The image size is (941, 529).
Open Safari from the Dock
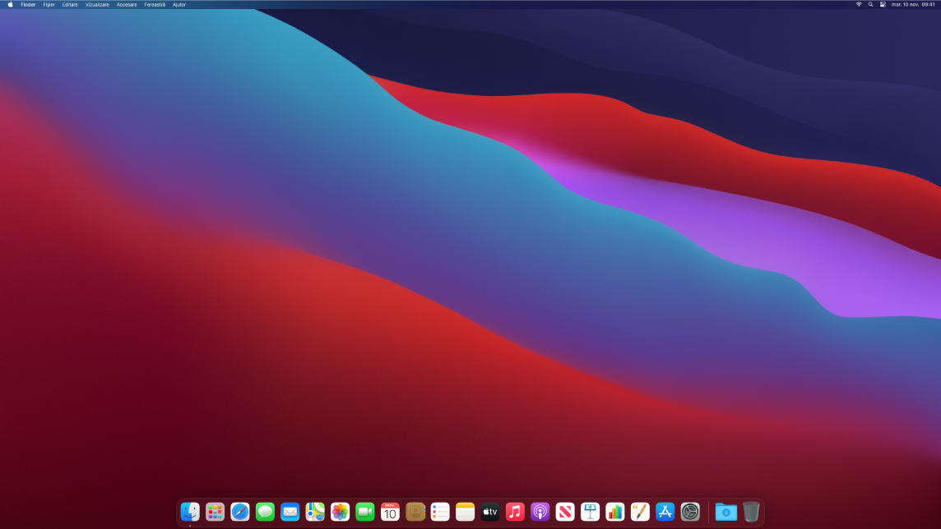point(239,512)
